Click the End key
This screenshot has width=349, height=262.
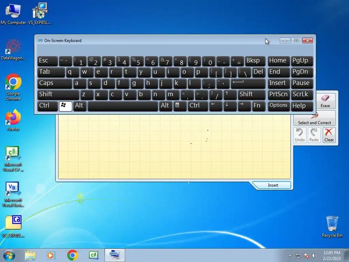[279, 73]
